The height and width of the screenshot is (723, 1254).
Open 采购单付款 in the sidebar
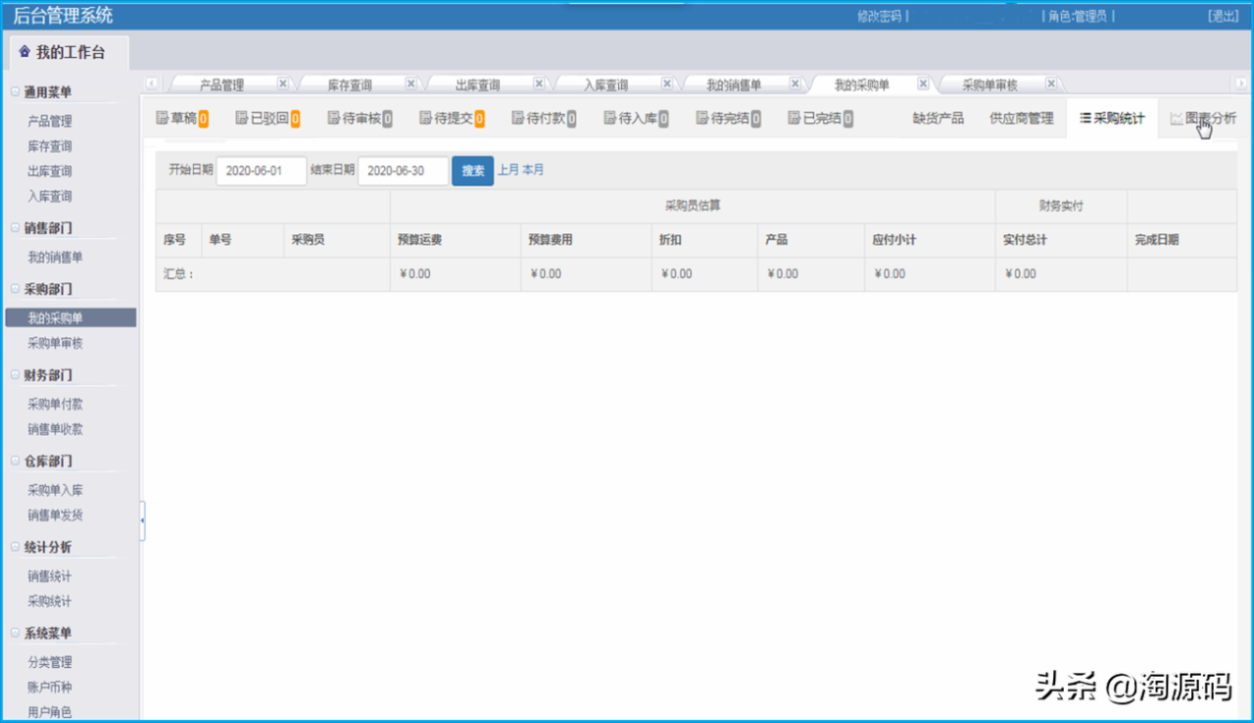coord(56,404)
